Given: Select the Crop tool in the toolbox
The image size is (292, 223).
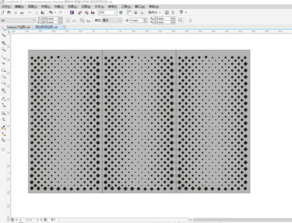Looking at the screenshot, I should pyautogui.click(x=3, y=43).
